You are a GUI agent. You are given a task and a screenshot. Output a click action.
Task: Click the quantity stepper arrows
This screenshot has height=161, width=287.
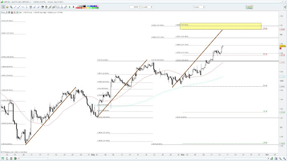[x=139, y=7]
